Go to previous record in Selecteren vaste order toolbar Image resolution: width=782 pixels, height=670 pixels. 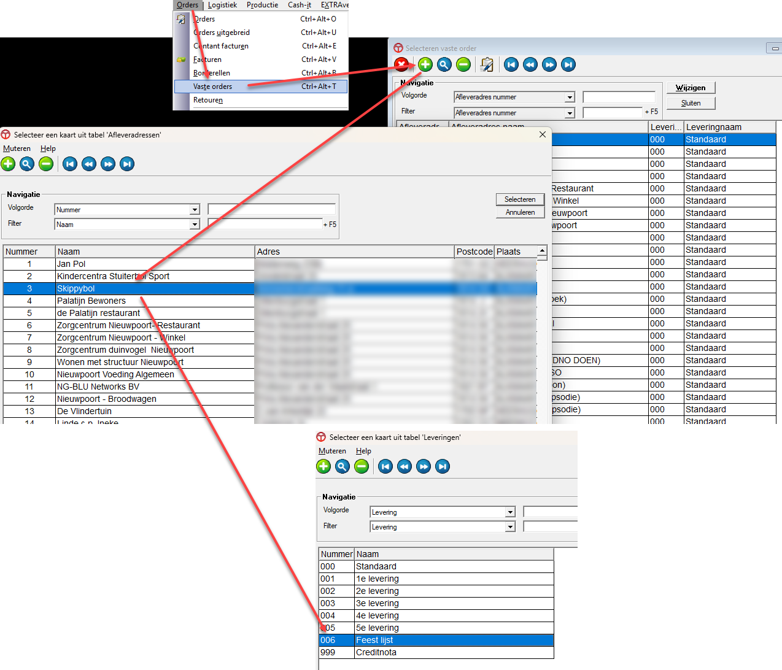[x=530, y=64]
